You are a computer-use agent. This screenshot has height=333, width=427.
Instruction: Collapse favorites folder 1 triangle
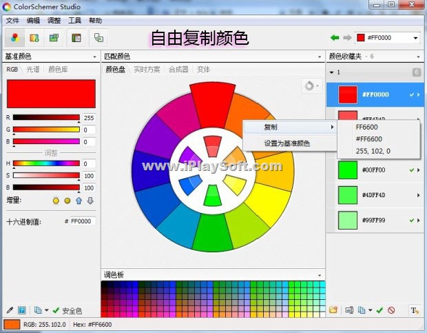pyautogui.click(x=331, y=72)
